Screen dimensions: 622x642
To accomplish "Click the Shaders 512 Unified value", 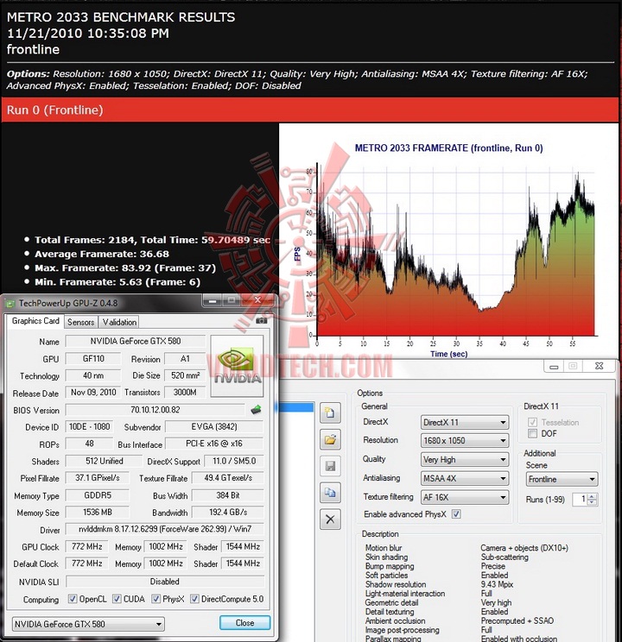I will point(105,461).
